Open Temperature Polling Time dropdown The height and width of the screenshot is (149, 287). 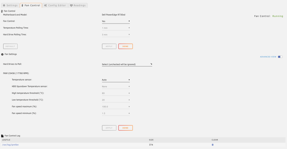[x=116, y=28]
